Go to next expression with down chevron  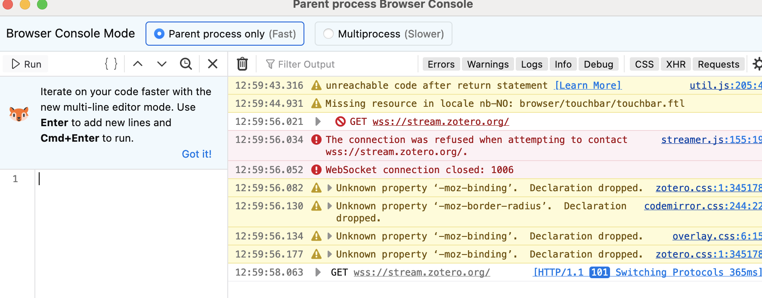pyautogui.click(x=162, y=64)
